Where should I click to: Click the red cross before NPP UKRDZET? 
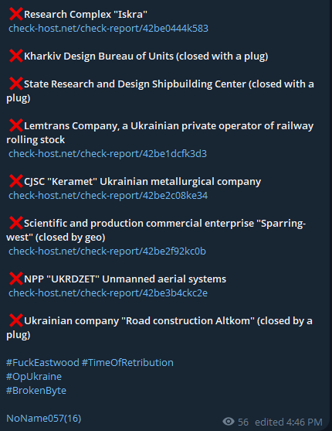(x=16, y=279)
